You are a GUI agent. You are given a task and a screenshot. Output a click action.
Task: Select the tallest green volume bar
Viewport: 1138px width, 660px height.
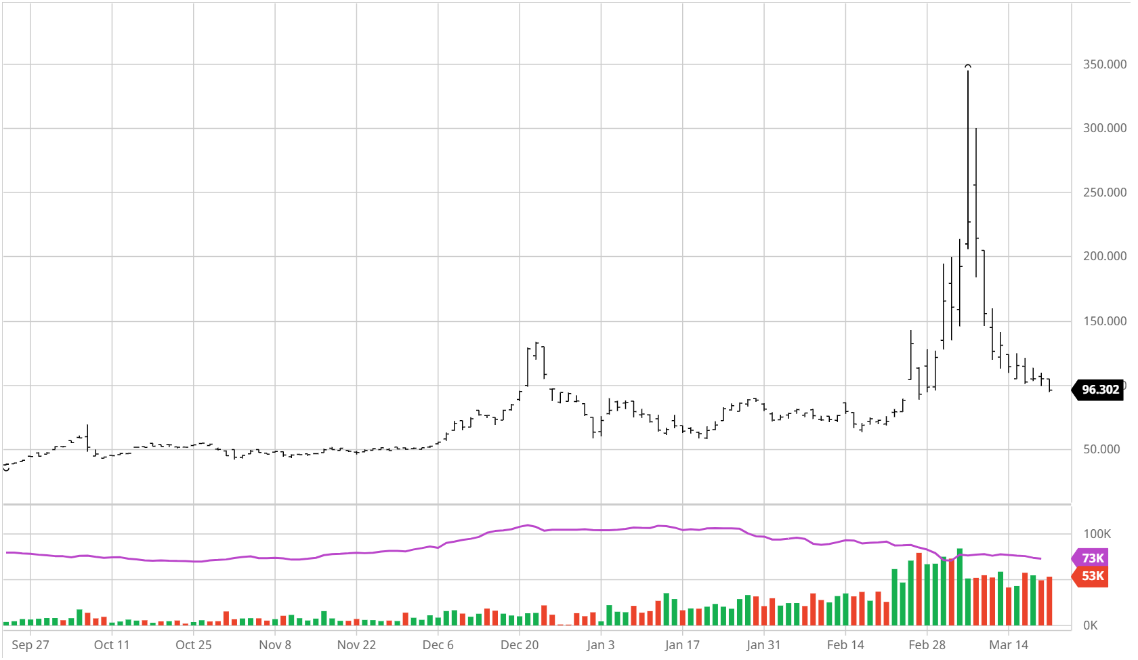[960, 586]
